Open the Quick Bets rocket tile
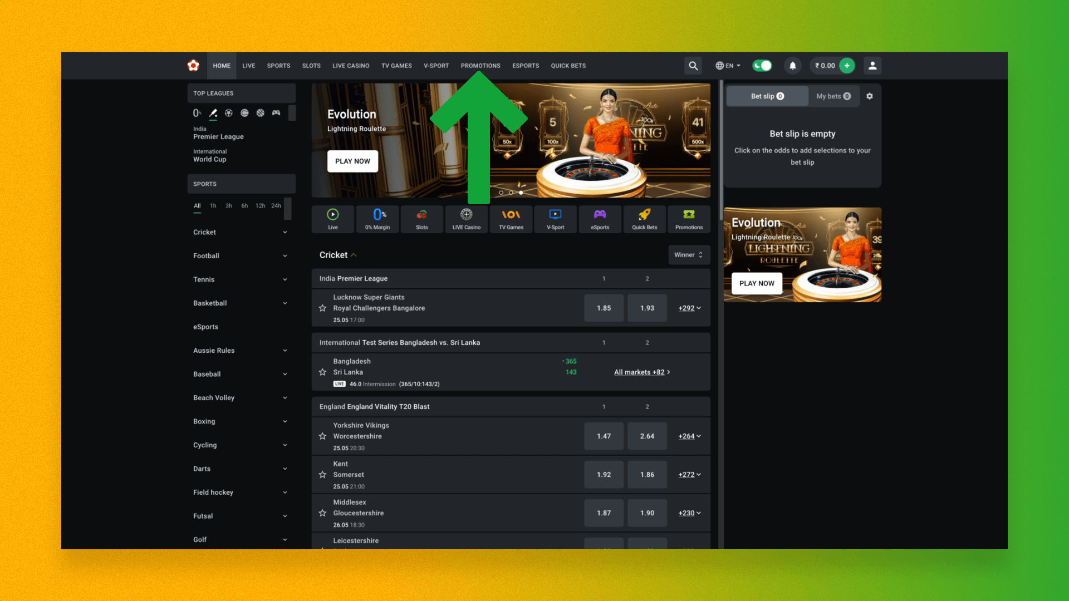 pos(645,219)
